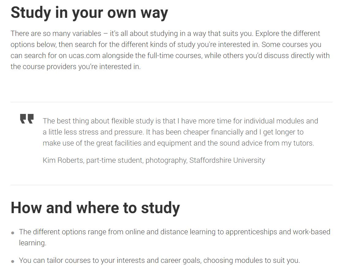
Task: Click the 'tailor courses to your interests' bullet
Action: coord(159,260)
